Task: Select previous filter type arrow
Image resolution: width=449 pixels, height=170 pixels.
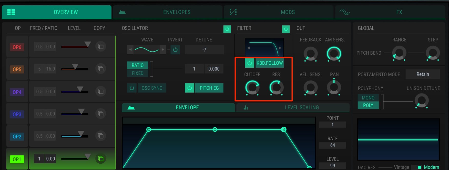Action: (x=248, y=48)
